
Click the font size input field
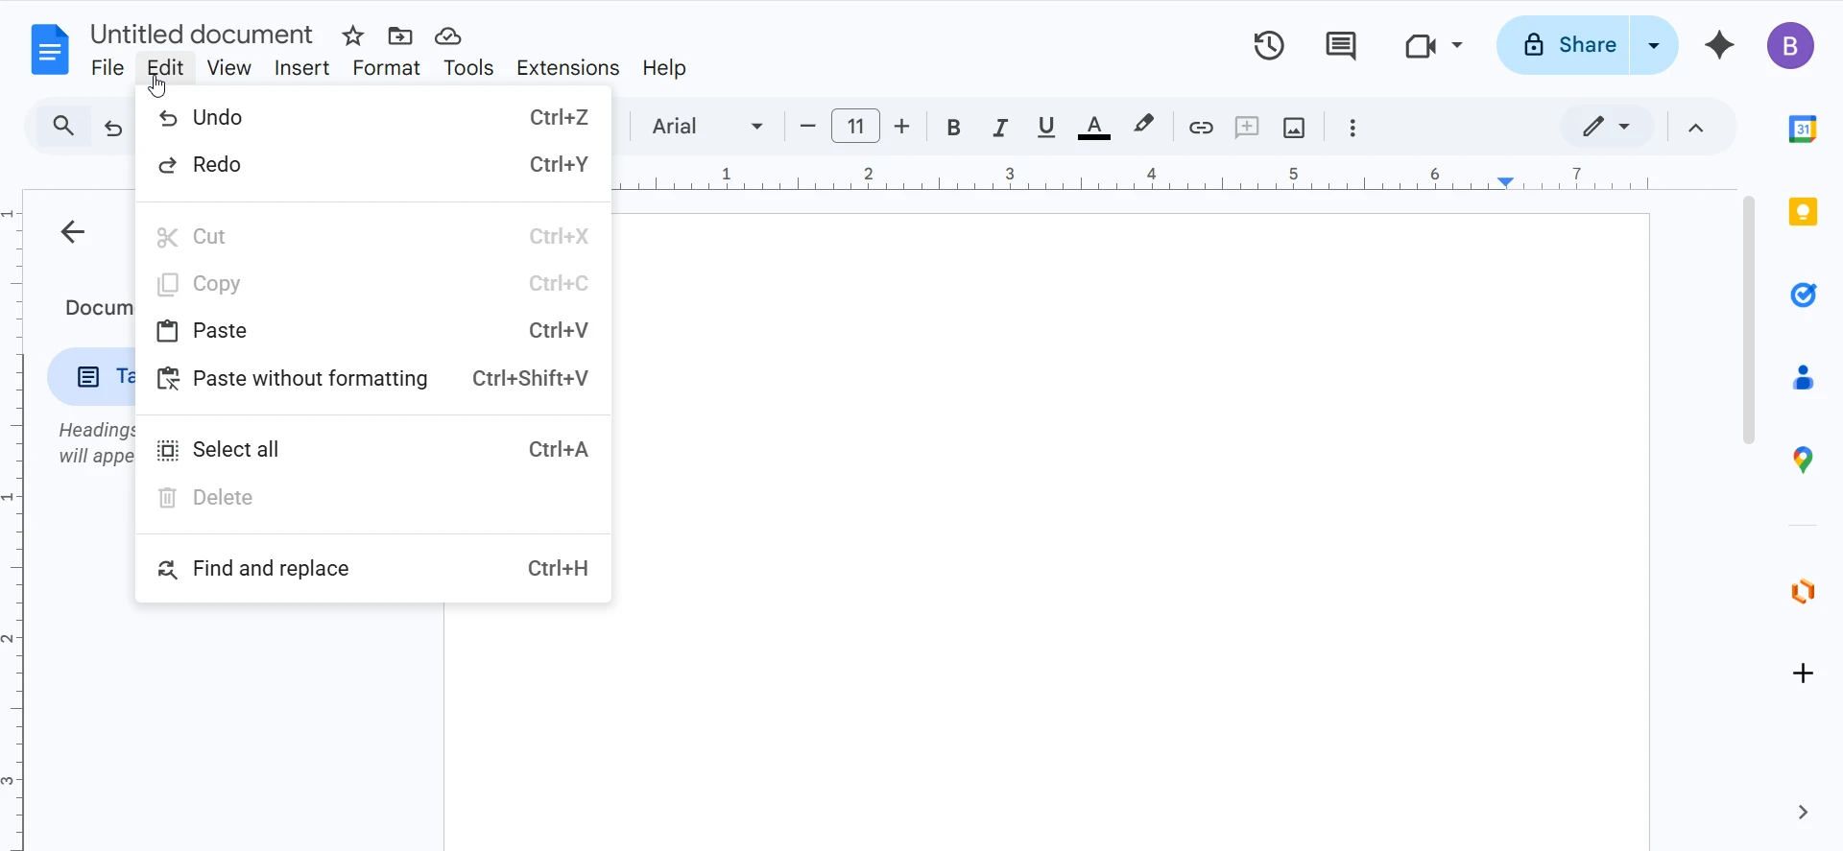[x=855, y=127]
